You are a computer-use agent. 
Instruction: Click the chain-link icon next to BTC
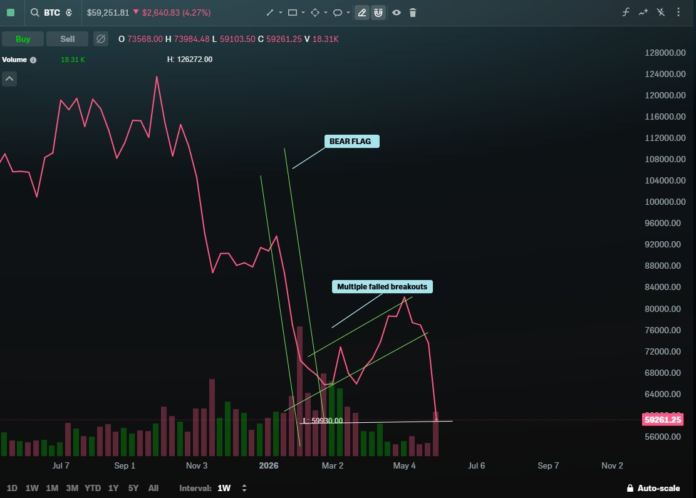pos(70,13)
